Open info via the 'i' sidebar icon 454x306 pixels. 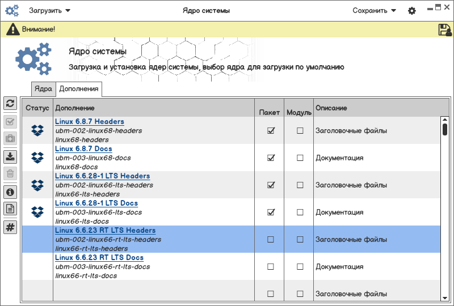pos(10,192)
